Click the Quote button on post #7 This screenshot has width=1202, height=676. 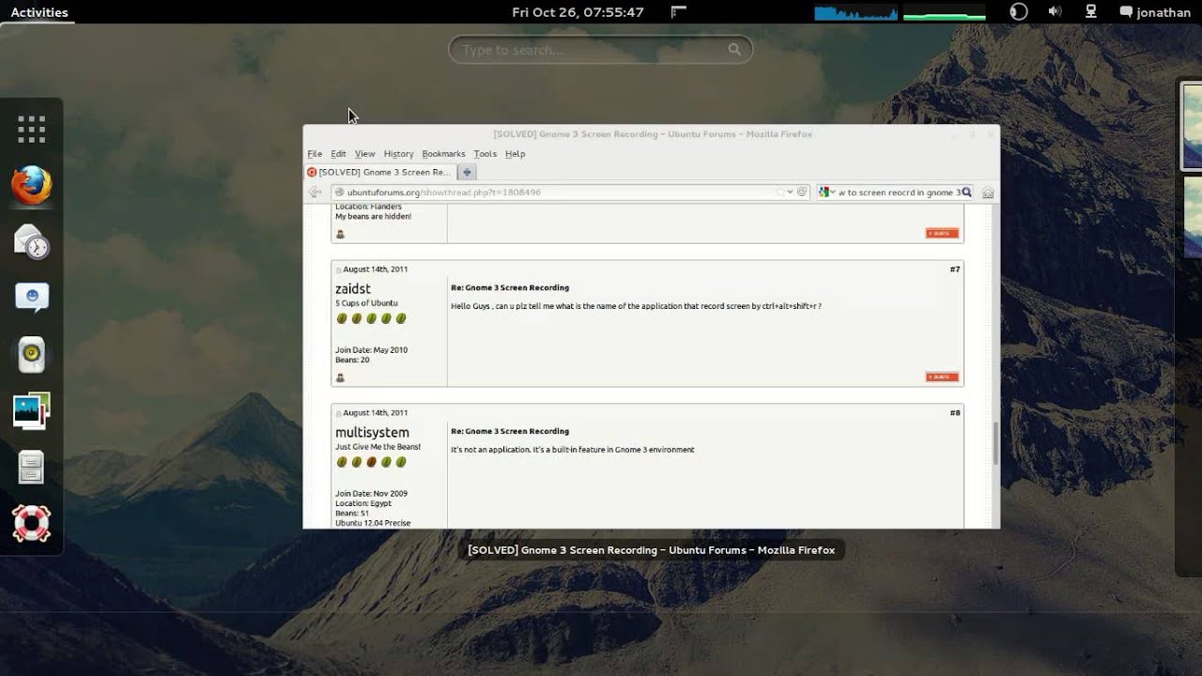tap(942, 376)
